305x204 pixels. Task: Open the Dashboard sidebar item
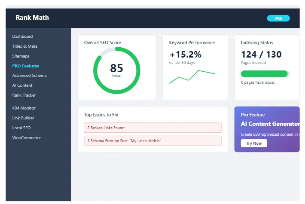pyautogui.click(x=22, y=37)
